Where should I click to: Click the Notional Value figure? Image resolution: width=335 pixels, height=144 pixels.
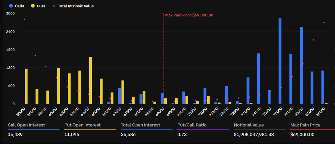[254, 134]
